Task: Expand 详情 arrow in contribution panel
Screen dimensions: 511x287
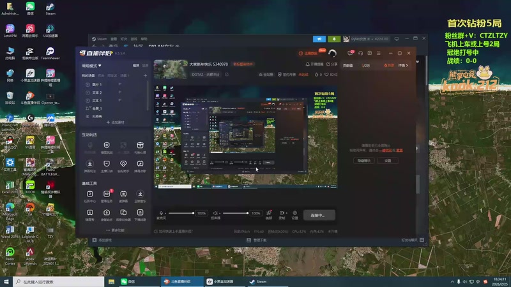Action: click(x=403, y=66)
